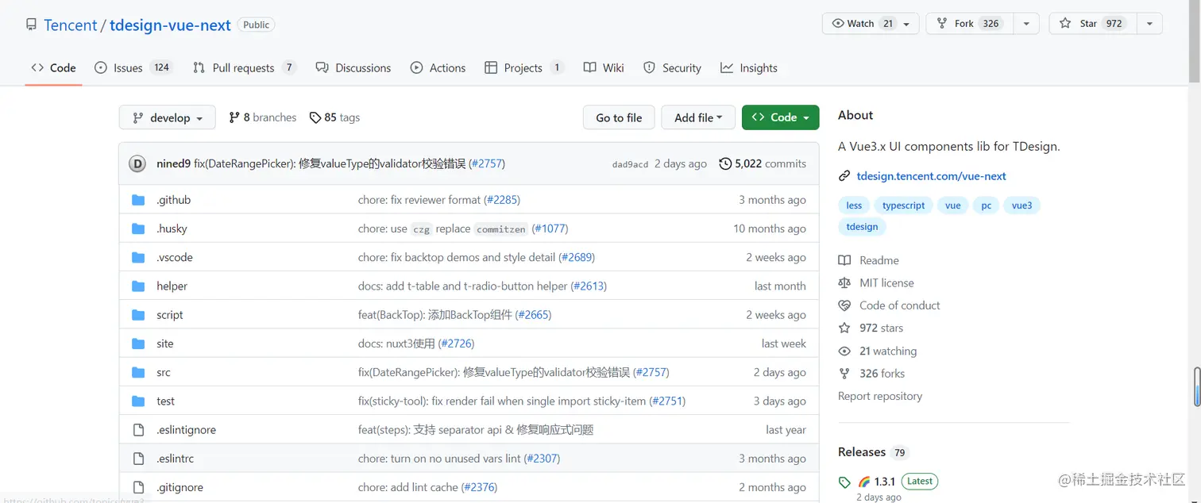Viewport: 1201px width, 503px height.
Task: Click the .eslintignore file icon
Action: 138,430
